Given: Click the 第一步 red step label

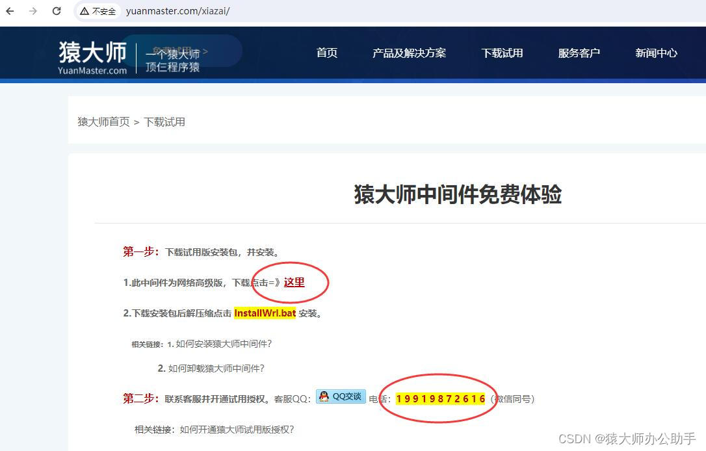Looking at the screenshot, I should 141,251.
